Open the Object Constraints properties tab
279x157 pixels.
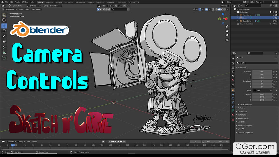click(x=233, y=107)
